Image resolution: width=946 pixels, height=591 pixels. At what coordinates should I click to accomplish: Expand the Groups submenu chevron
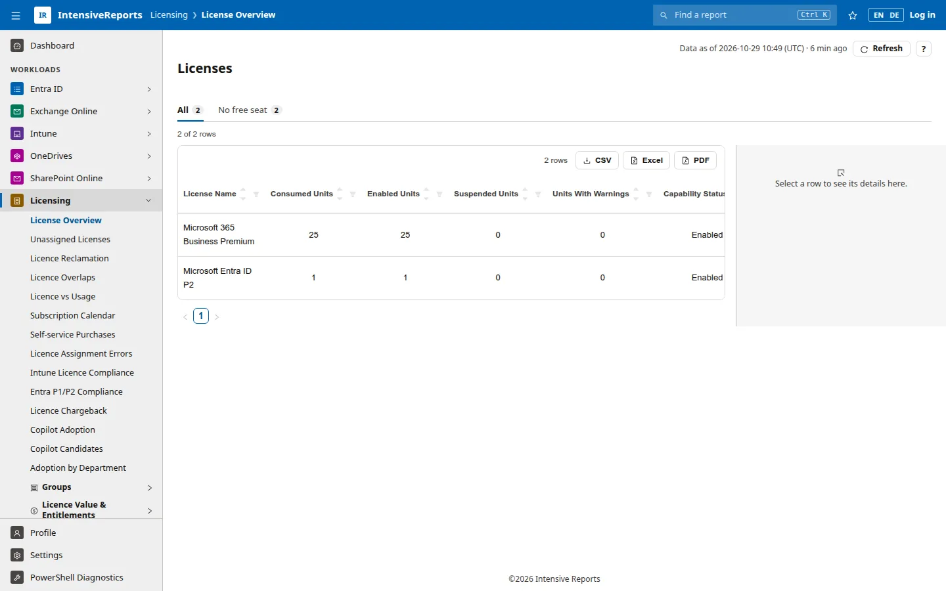pyautogui.click(x=150, y=488)
